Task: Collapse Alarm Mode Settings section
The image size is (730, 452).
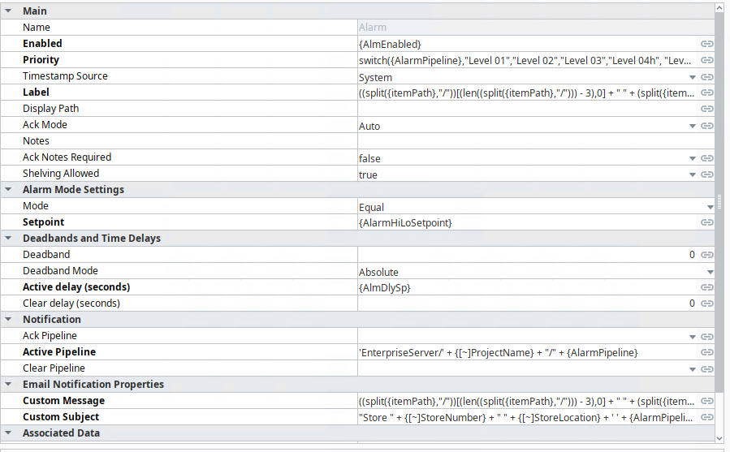Action: tap(8, 190)
